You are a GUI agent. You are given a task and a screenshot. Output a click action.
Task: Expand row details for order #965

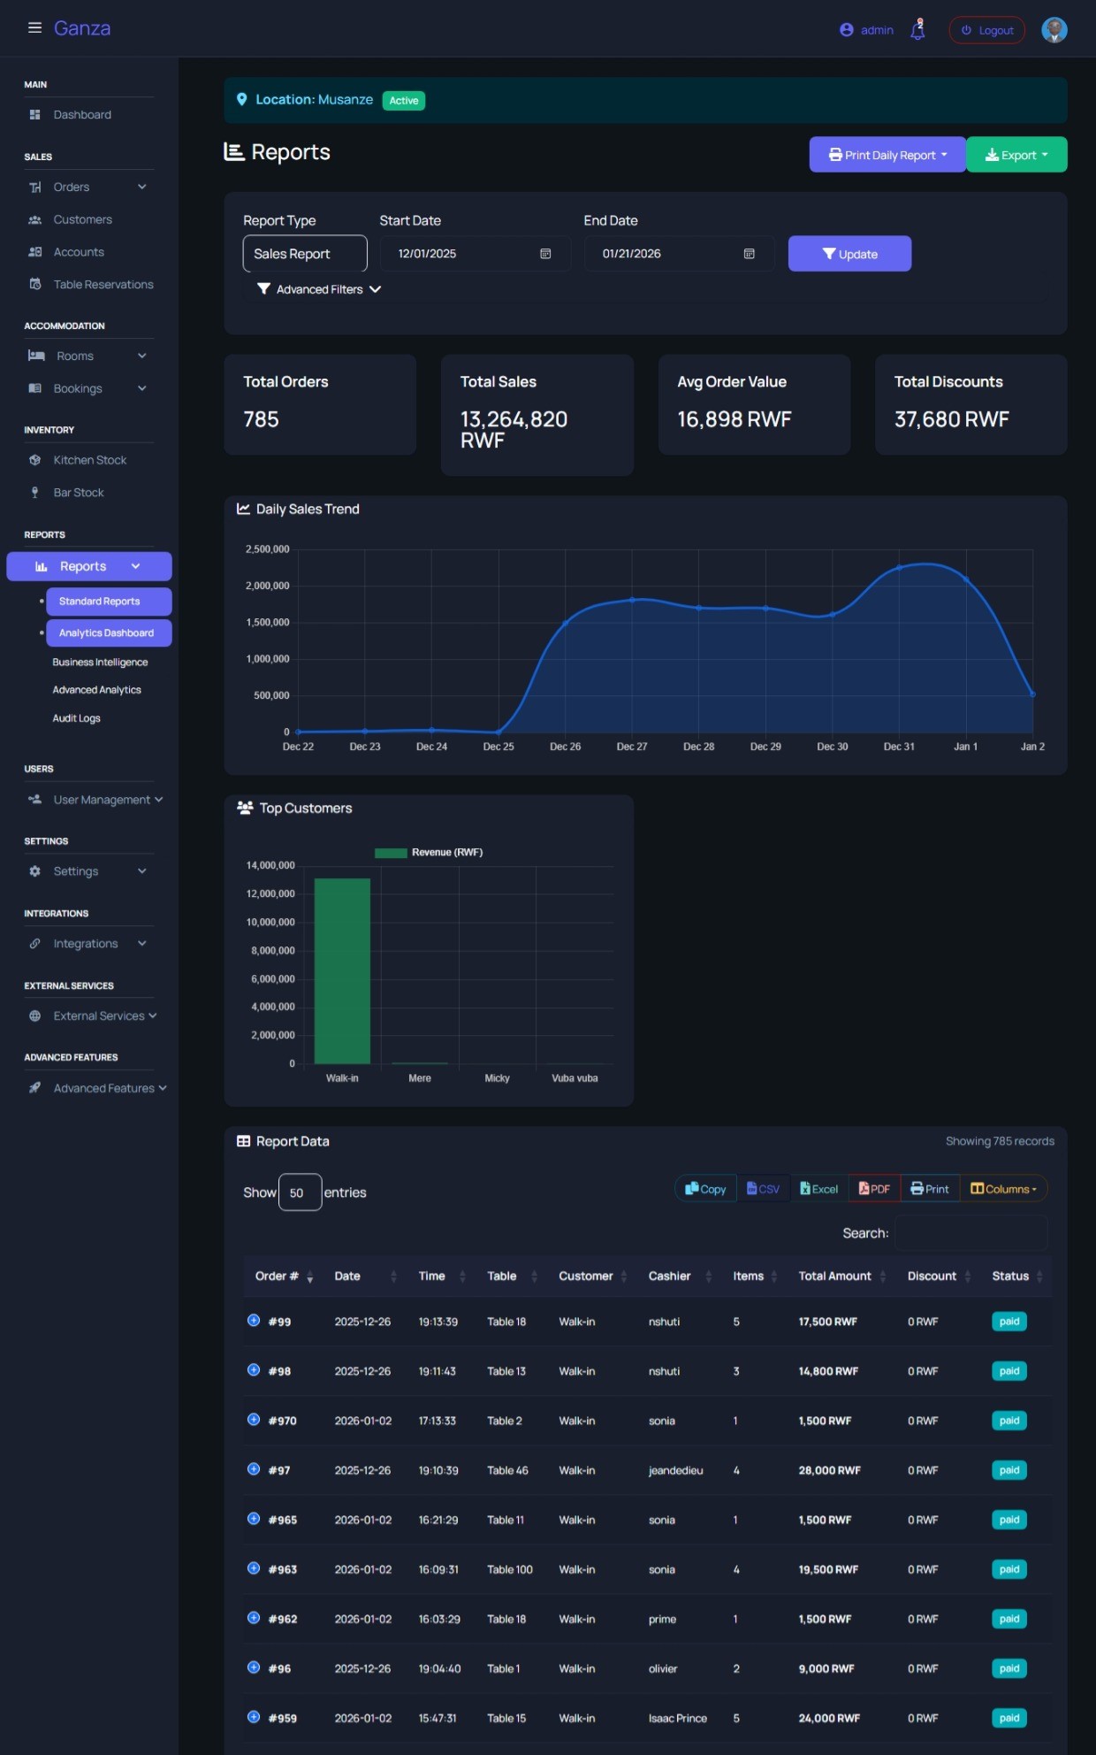coord(253,1518)
